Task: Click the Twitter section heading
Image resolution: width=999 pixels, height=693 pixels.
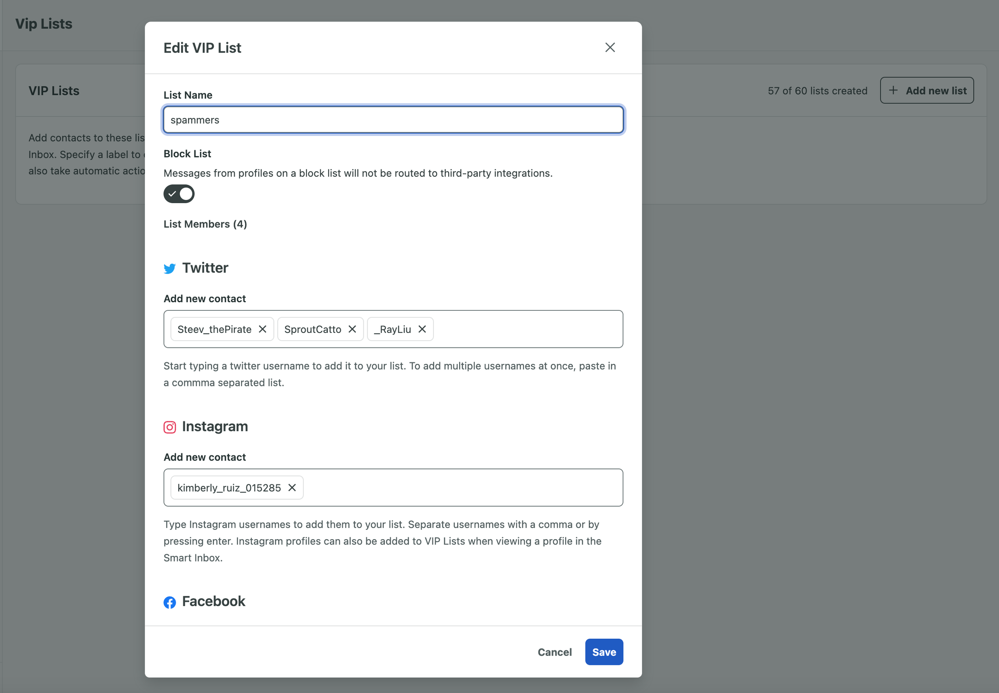Action: [205, 268]
